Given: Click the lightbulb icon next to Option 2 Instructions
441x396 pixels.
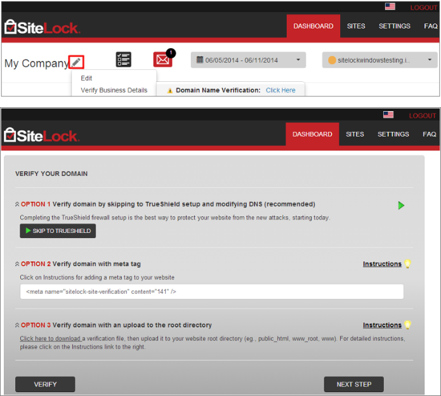Looking at the screenshot, I should pos(407,263).
